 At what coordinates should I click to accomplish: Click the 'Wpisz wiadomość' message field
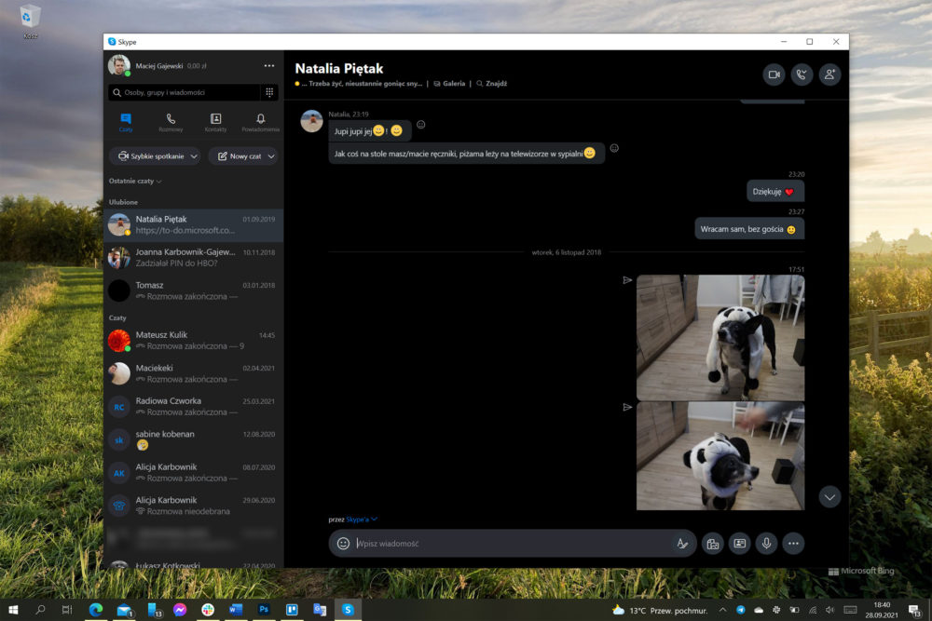coord(514,543)
